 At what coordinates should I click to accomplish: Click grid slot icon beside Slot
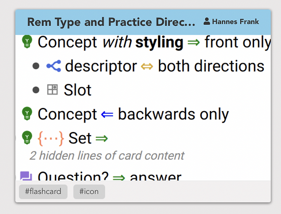point(52,89)
